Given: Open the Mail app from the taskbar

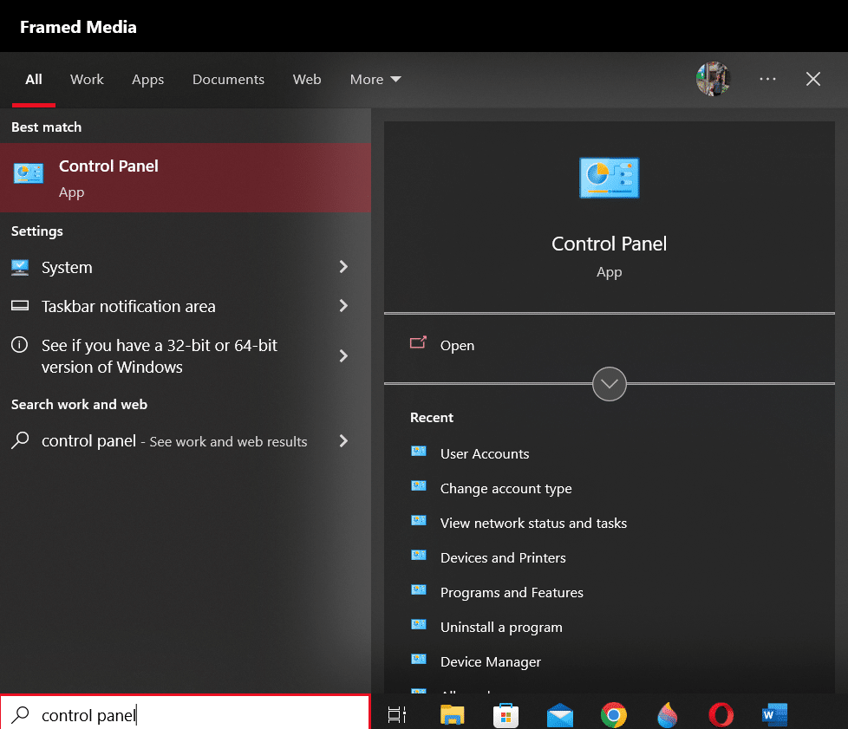Looking at the screenshot, I should (x=560, y=715).
